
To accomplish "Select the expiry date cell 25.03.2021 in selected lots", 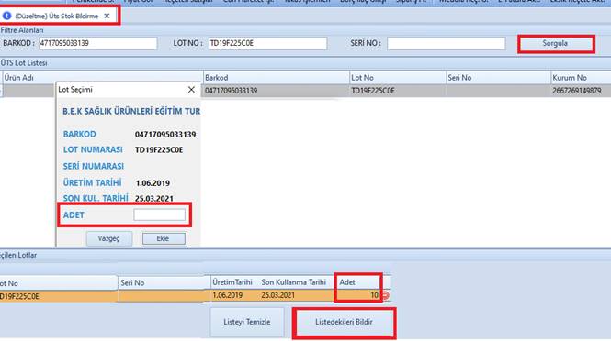I will (x=278, y=295).
